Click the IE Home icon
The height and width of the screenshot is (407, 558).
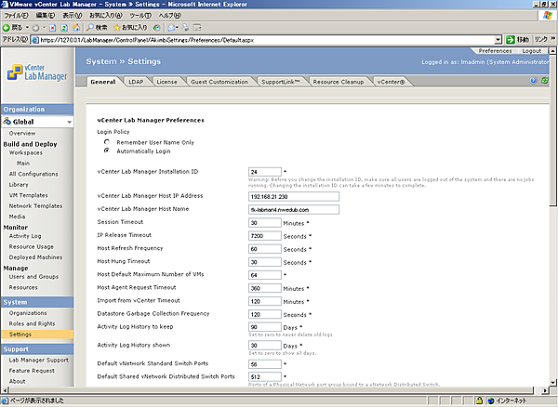(x=76, y=27)
